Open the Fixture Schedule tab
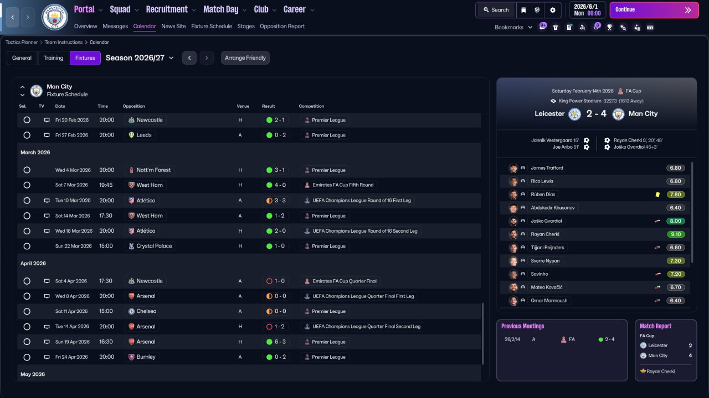The image size is (709, 398). [212, 26]
